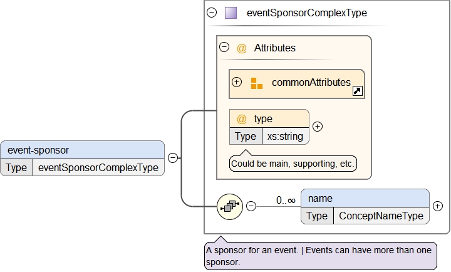This screenshot has width=451, height=272.
Task: Expand the commonAttributes group
Action: [237, 82]
